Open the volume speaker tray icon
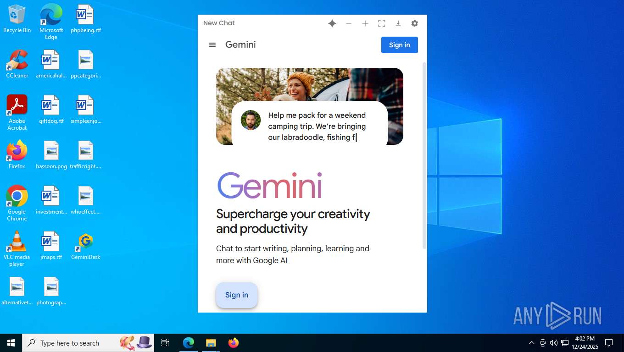 click(x=554, y=343)
